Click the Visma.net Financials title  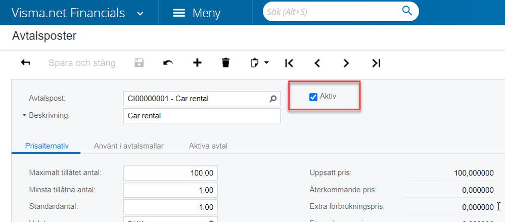pyautogui.click(x=68, y=13)
